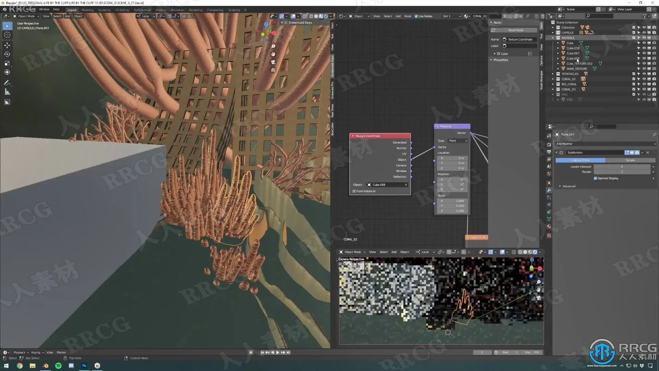
Task: Open the Add menu in node editor
Action: [x=398, y=16]
